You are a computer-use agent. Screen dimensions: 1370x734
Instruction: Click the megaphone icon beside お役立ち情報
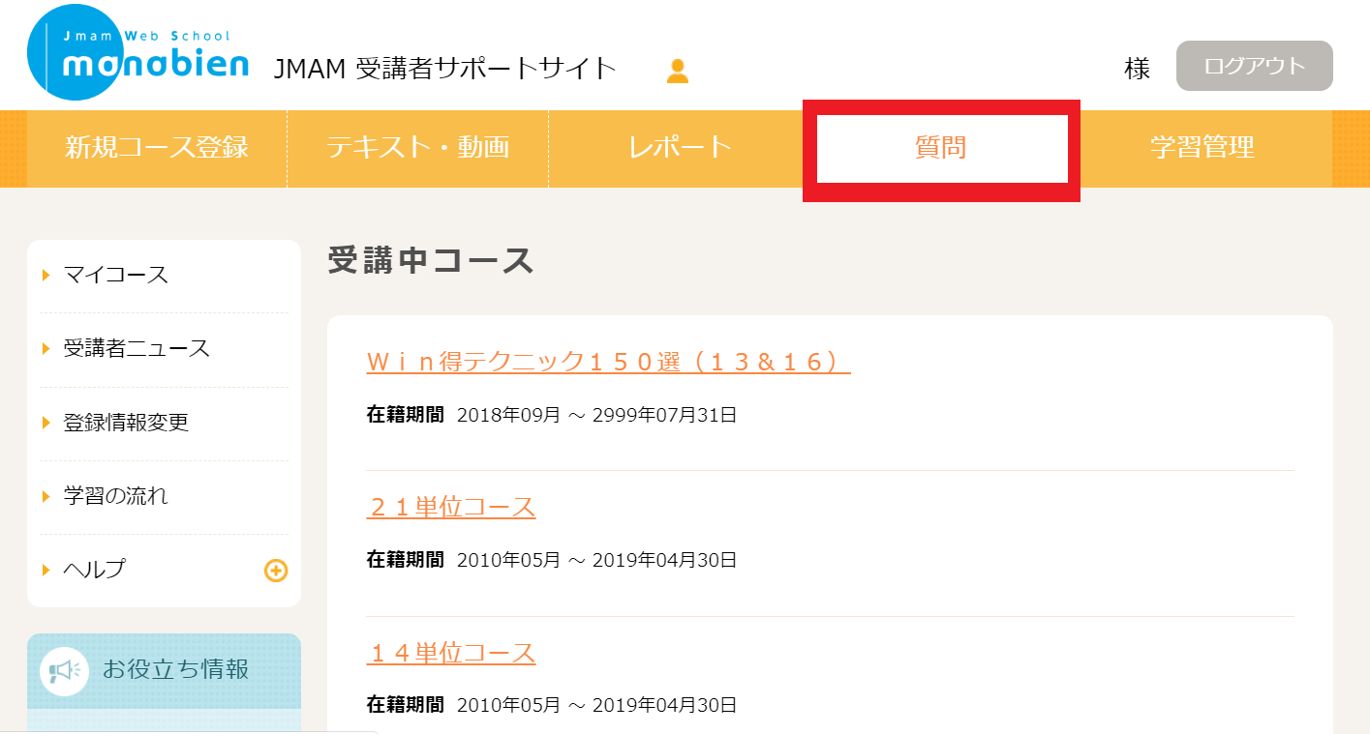pyautogui.click(x=65, y=670)
